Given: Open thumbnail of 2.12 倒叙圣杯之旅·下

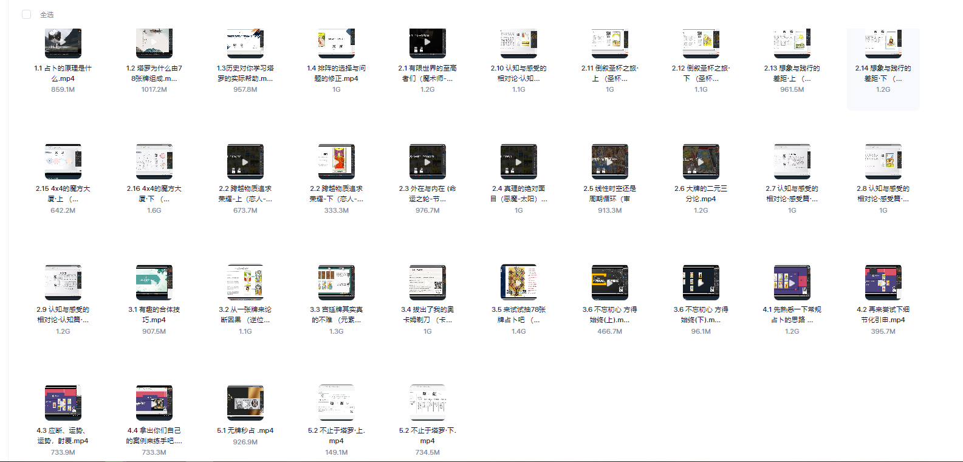Looking at the screenshot, I should coord(701,43).
